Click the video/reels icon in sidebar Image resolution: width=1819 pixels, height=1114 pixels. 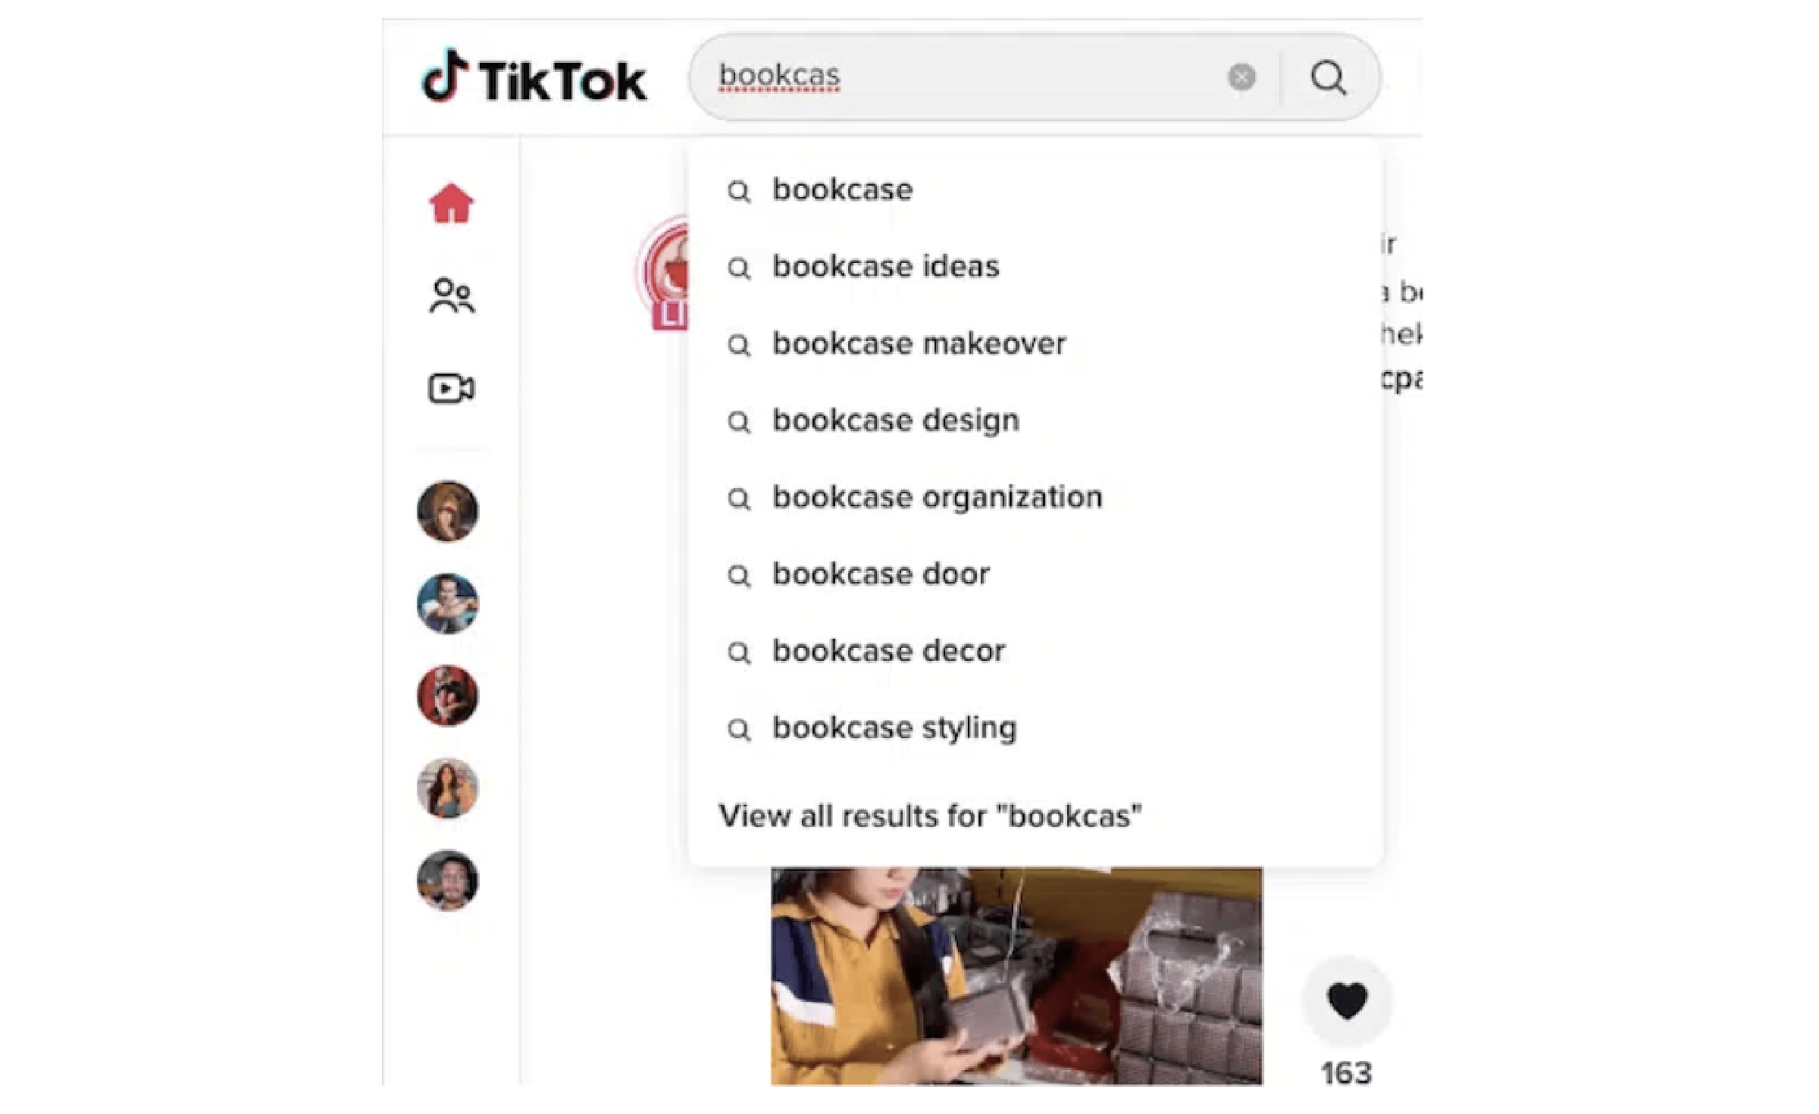coord(452,387)
